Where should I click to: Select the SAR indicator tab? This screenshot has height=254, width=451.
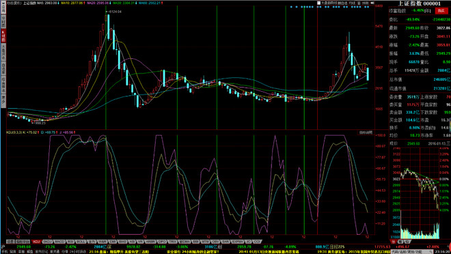click(x=225, y=242)
